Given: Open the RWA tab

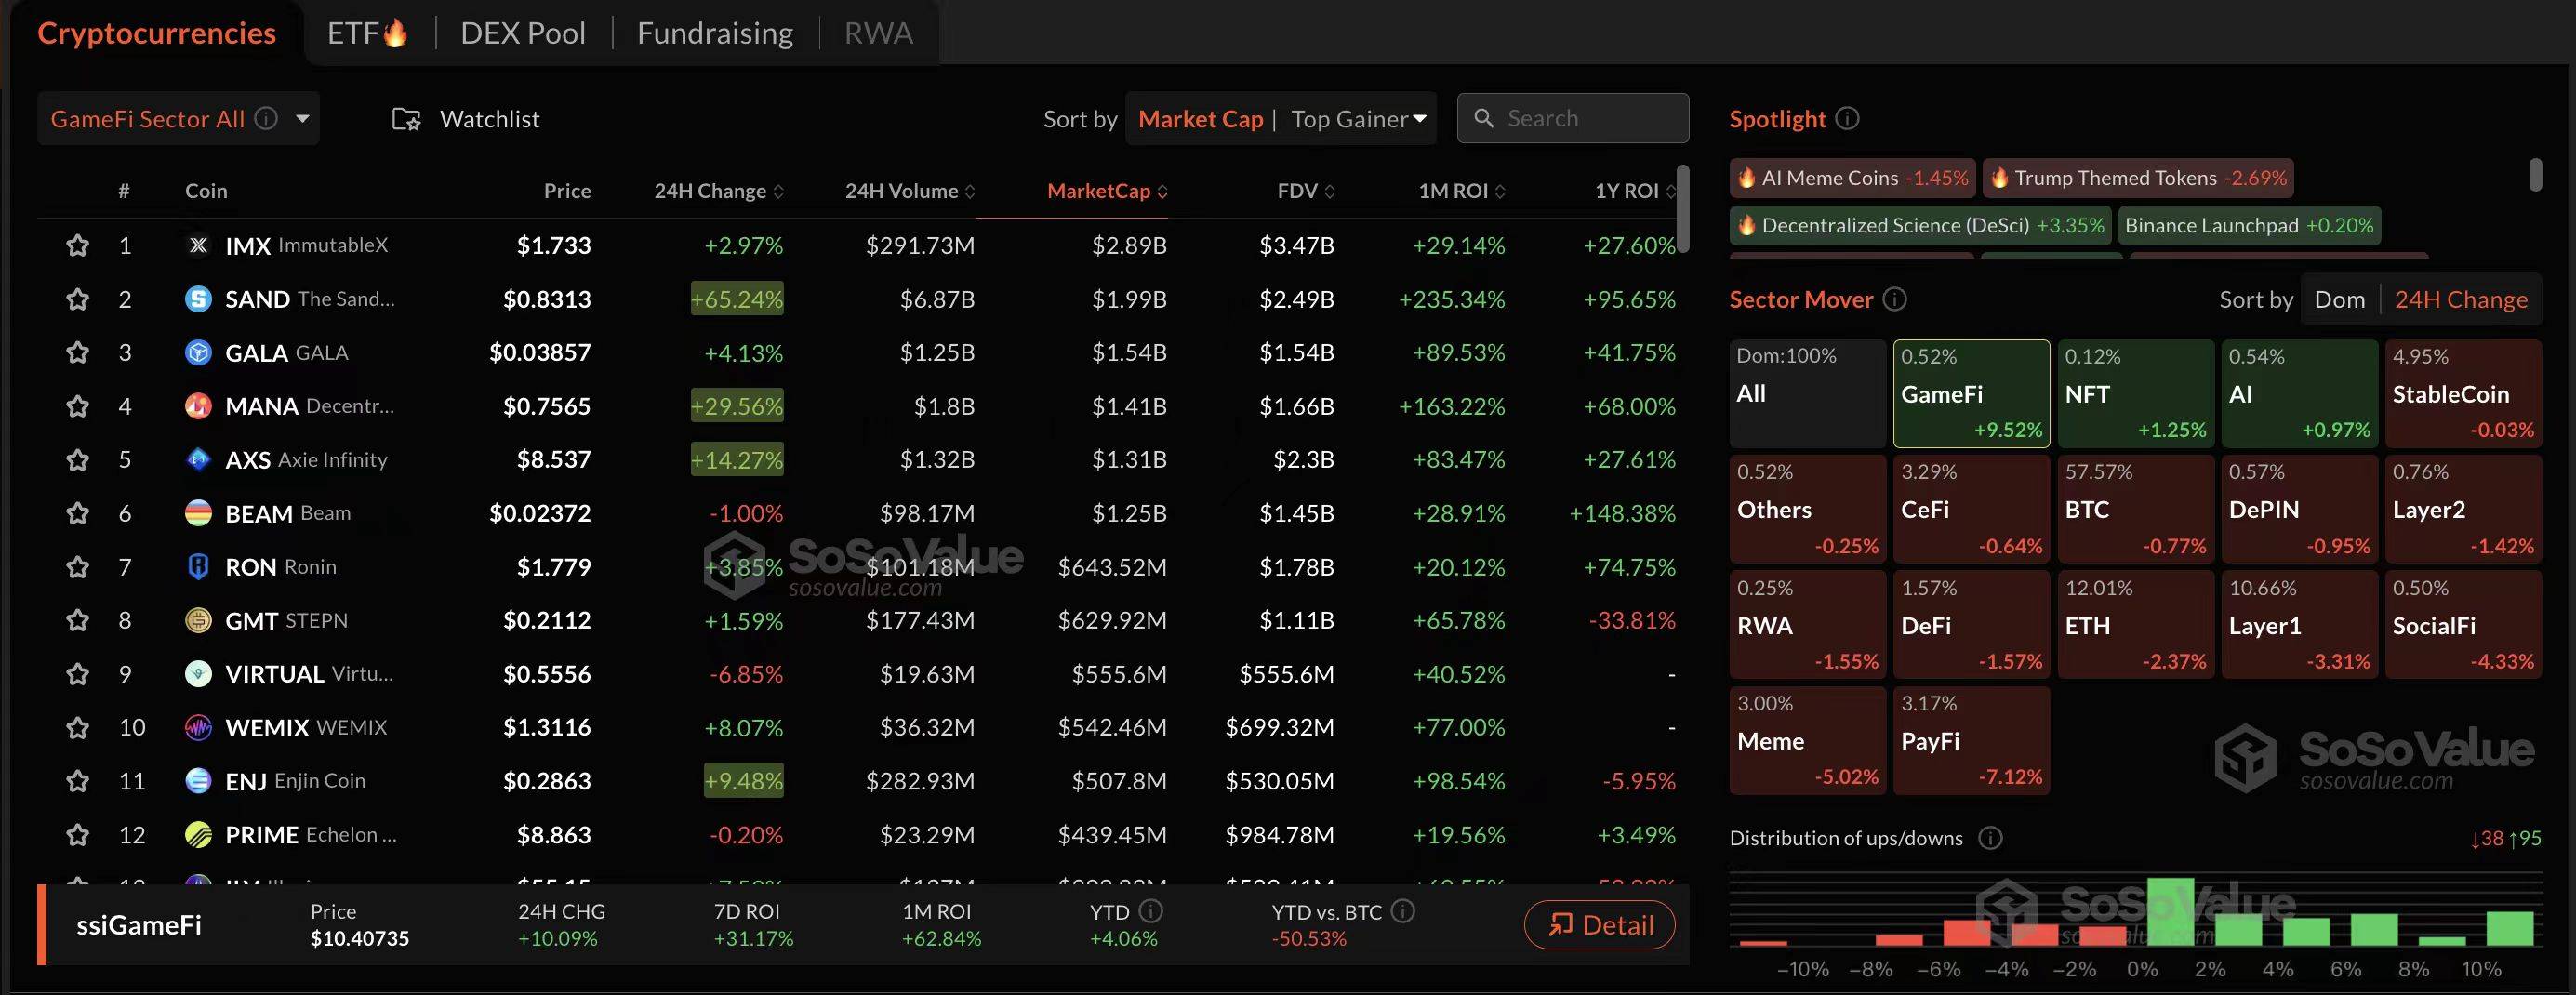Looking at the screenshot, I should [878, 33].
